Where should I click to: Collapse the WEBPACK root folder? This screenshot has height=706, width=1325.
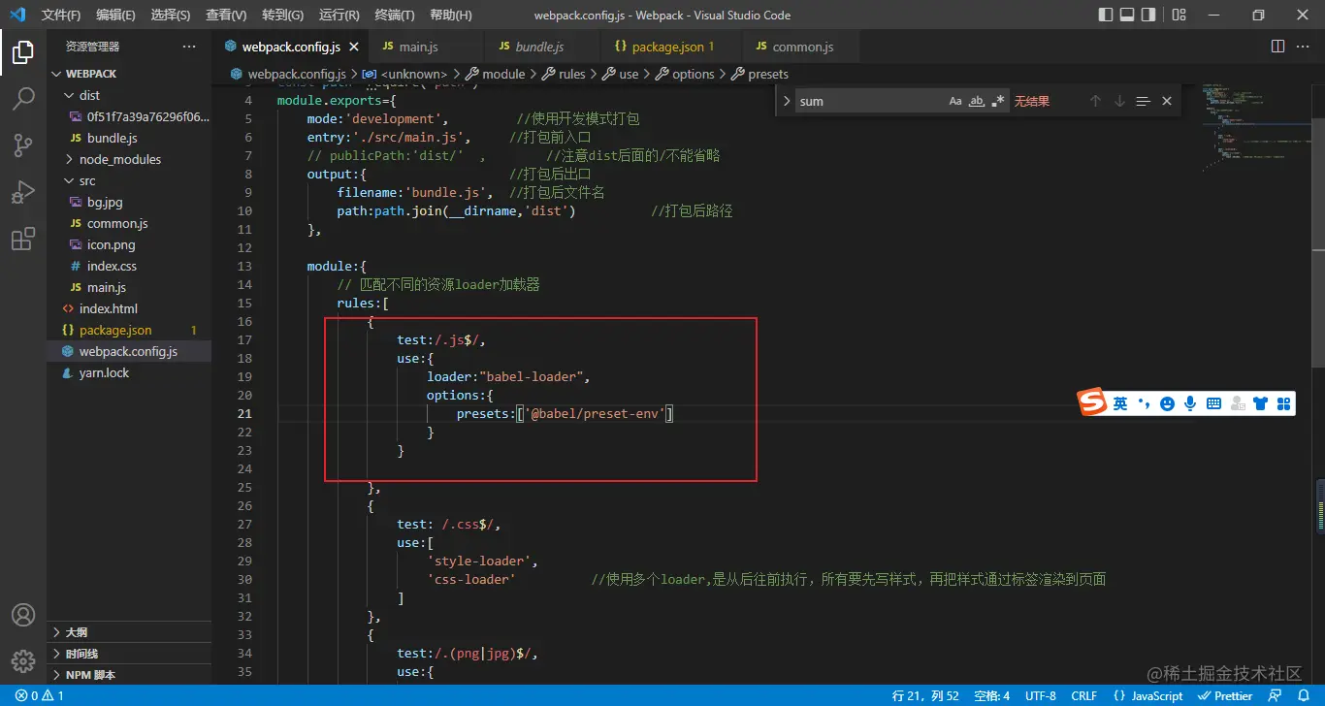(x=129, y=74)
